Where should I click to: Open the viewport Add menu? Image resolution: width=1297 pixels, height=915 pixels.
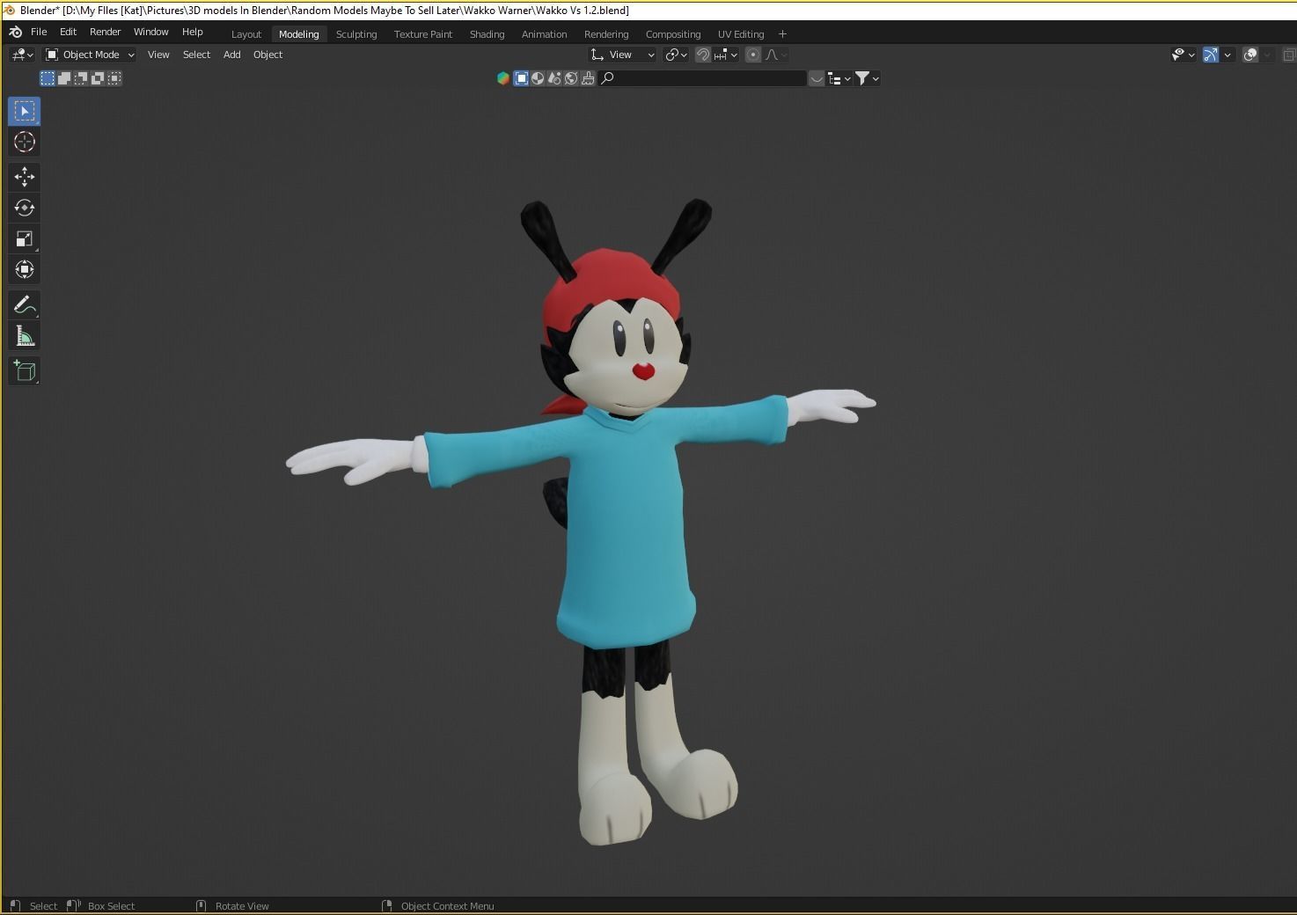[231, 55]
